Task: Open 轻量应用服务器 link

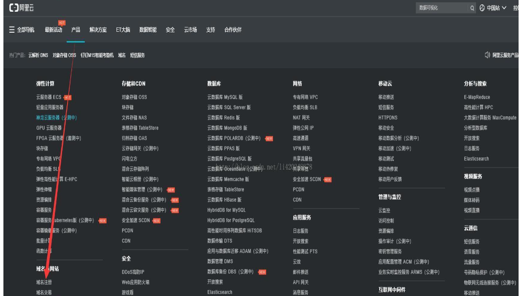Action: pyautogui.click(x=49, y=107)
